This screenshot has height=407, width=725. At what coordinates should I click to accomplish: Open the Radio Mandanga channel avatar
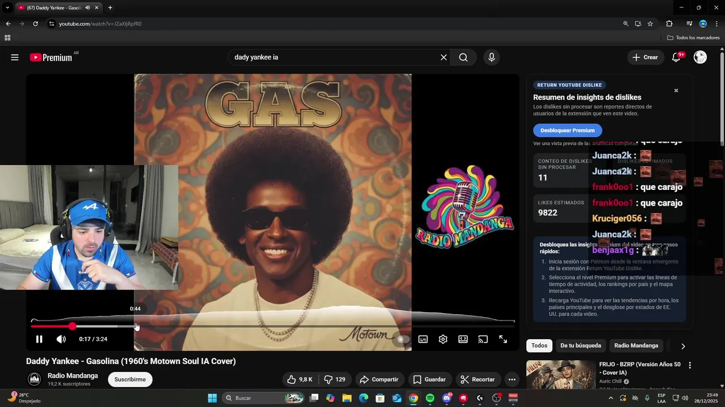point(35,379)
